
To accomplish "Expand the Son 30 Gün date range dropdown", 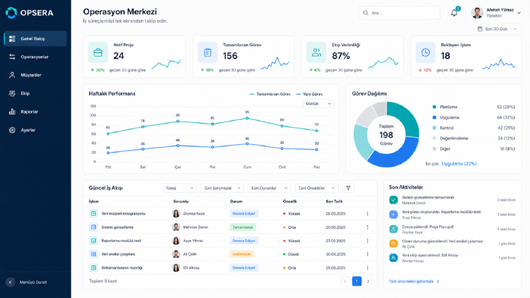I will click(497, 29).
